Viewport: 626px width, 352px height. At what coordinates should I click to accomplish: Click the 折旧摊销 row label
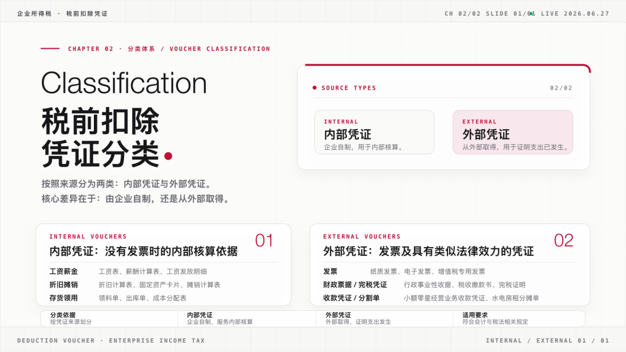point(64,285)
